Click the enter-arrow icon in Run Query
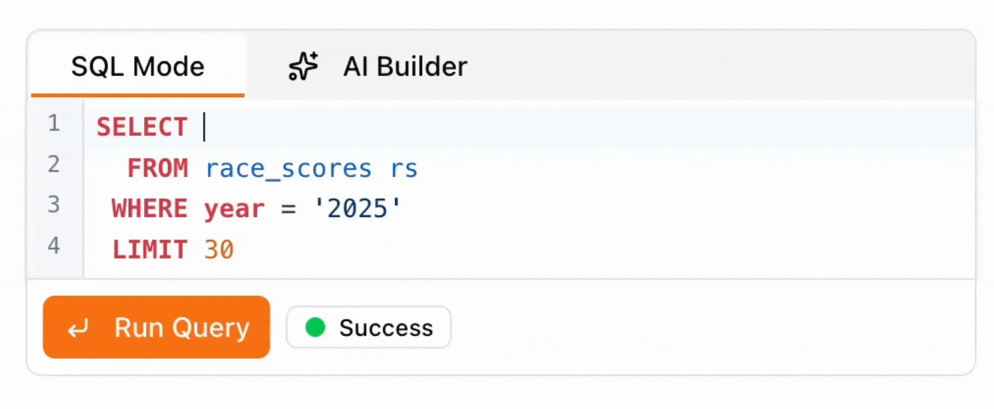Viewport: 994px width, 409px height. [x=78, y=328]
